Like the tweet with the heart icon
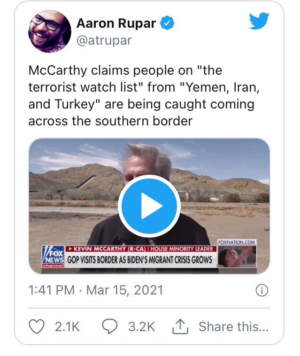300x356 pixels. [x=37, y=326]
